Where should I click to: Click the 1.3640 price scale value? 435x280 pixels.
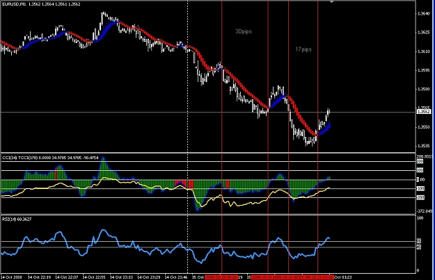coord(423,13)
